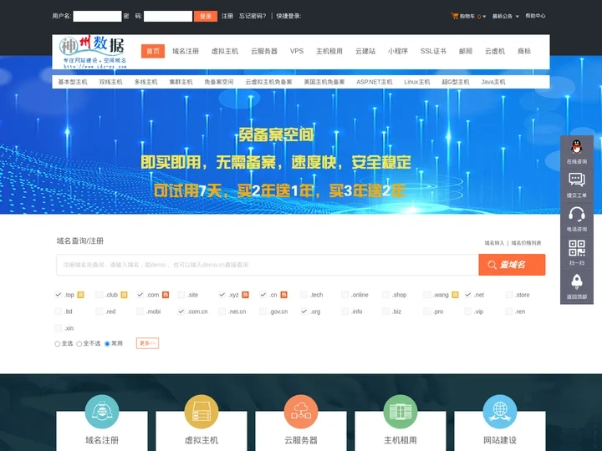Open the QQ online consultation icon
The height and width of the screenshot is (451, 602).
click(576, 147)
